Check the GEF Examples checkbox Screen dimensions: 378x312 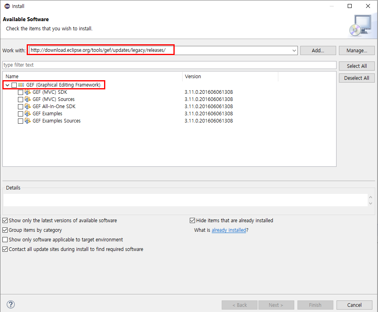[x=20, y=114]
